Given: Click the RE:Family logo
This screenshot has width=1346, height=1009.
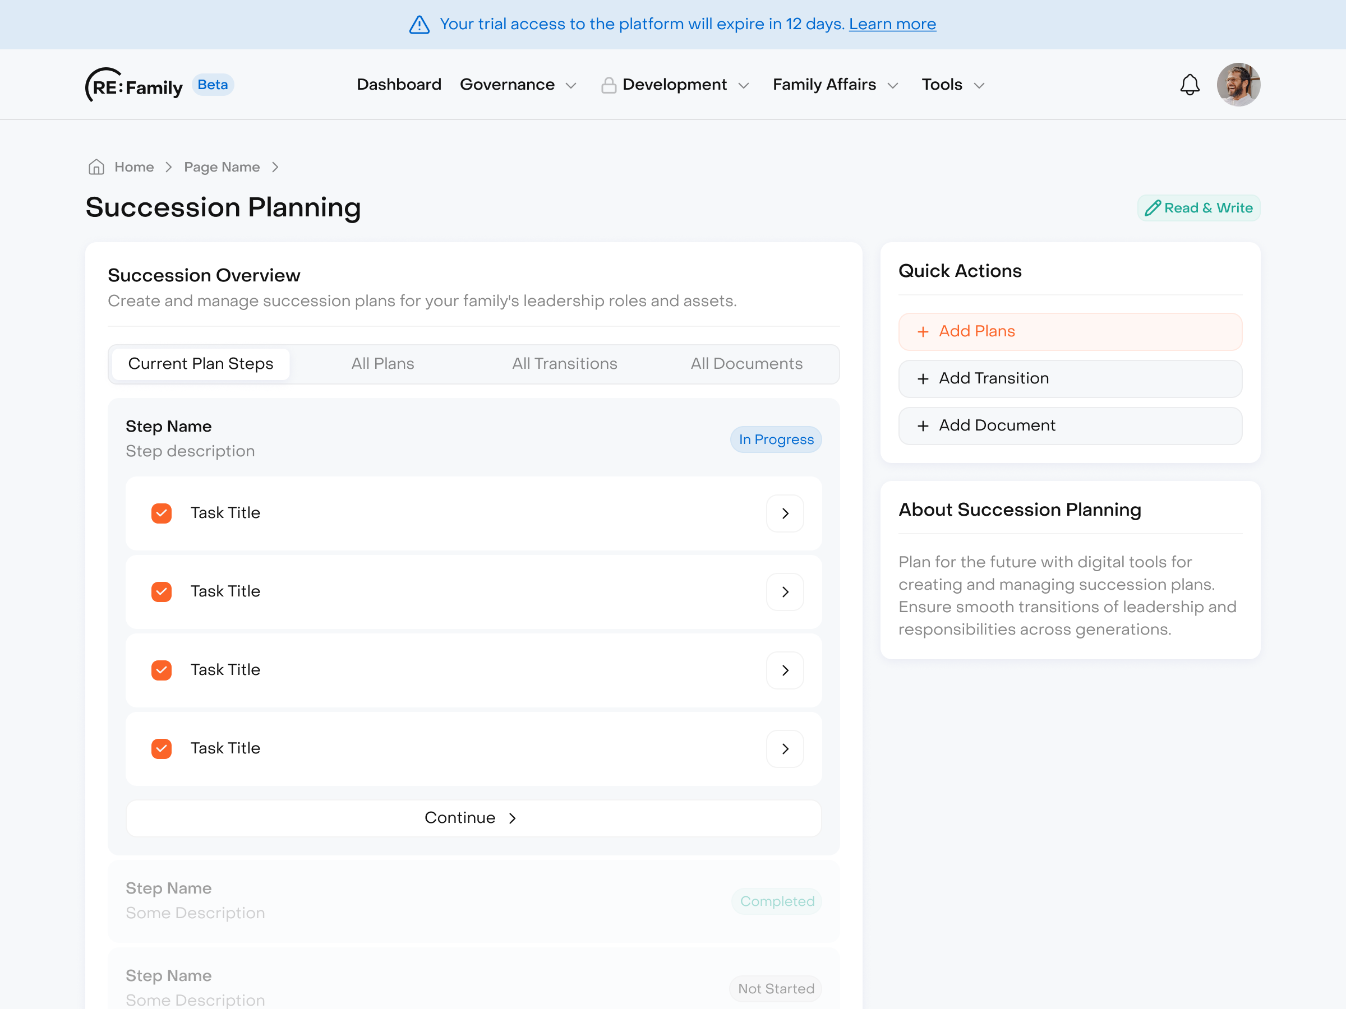Looking at the screenshot, I should tap(135, 85).
